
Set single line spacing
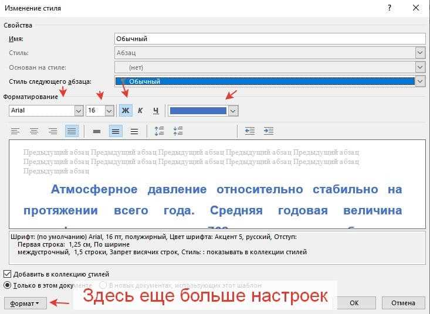97,131
